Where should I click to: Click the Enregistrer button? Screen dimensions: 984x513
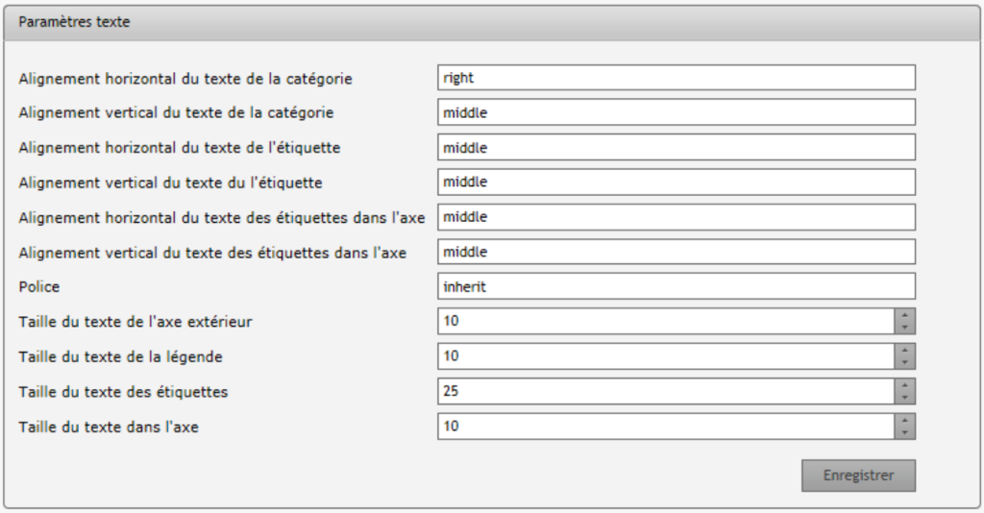pyautogui.click(x=858, y=476)
